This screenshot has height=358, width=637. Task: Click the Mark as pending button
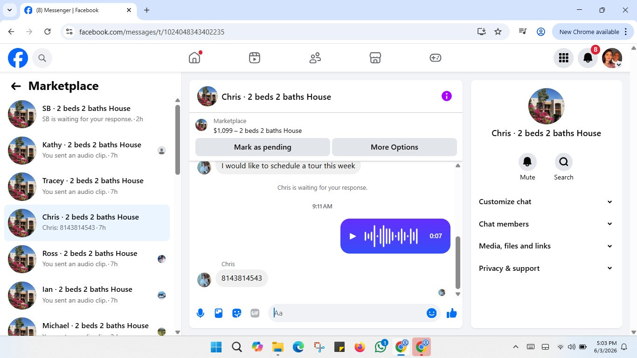pyautogui.click(x=263, y=147)
